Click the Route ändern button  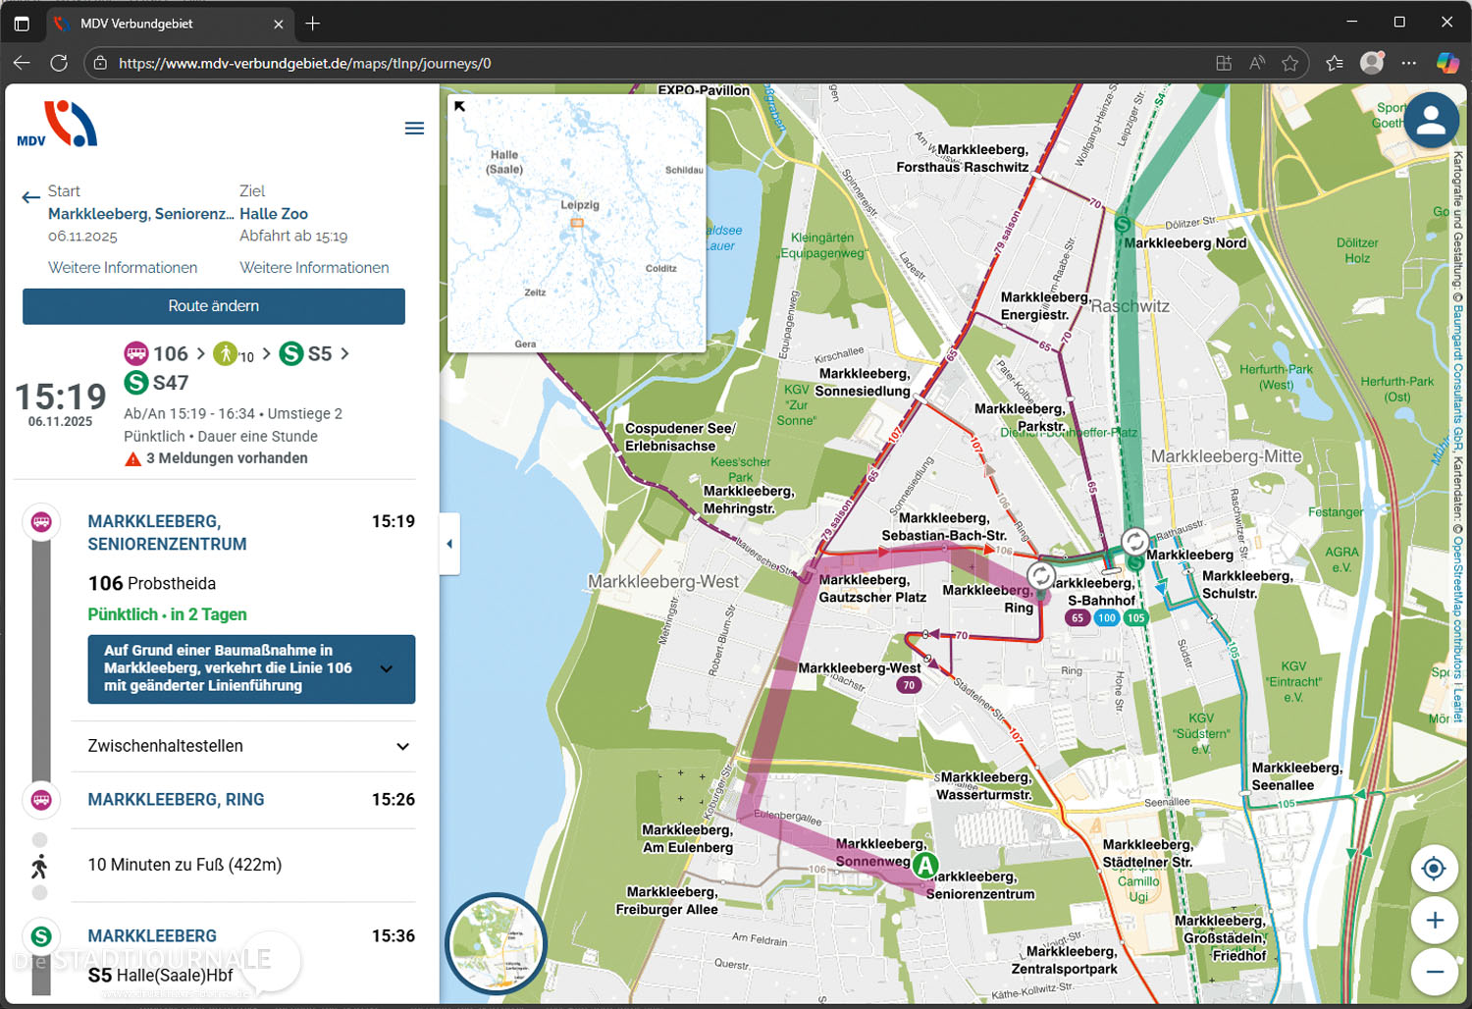coord(214,306)
